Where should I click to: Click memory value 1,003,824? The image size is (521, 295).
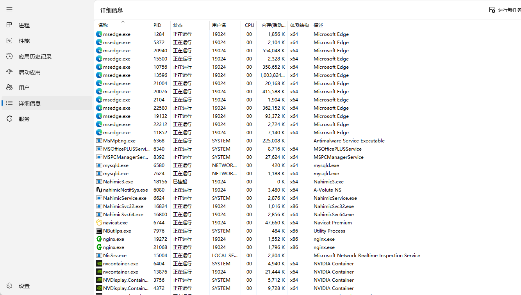tap(272, 75)
